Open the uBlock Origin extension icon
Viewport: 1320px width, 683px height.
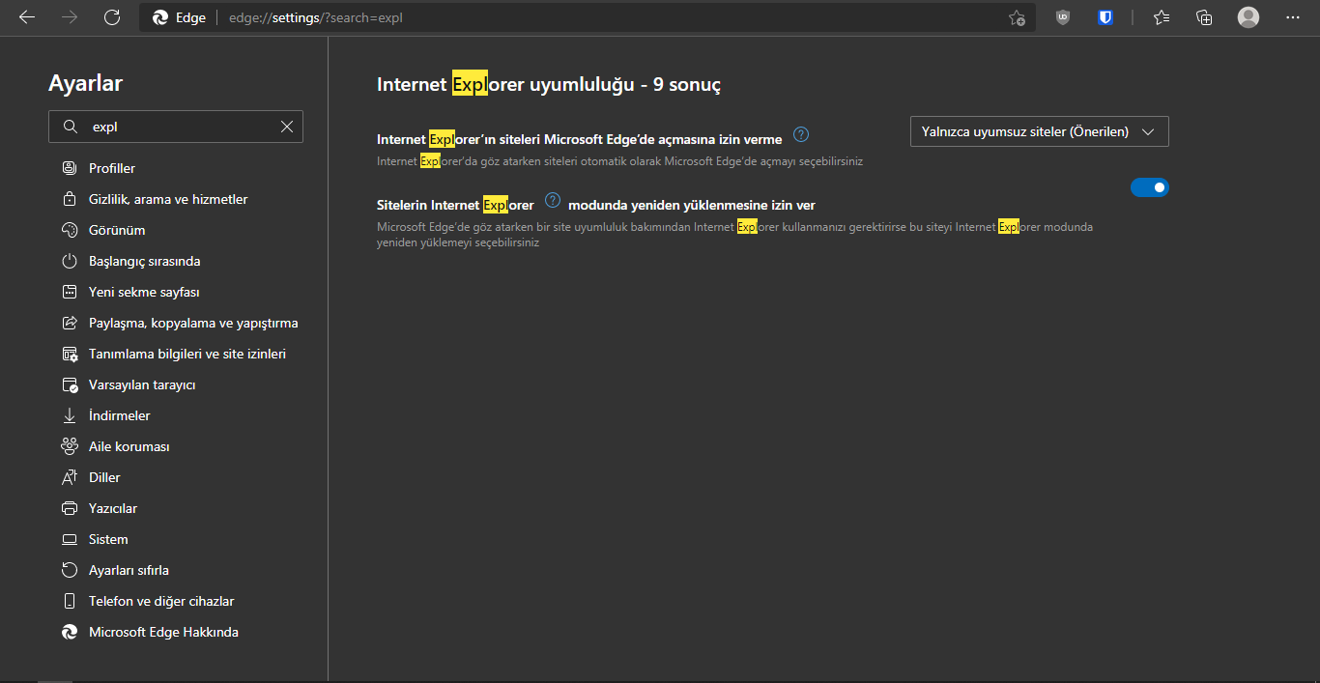click(x=1063, y=17)
